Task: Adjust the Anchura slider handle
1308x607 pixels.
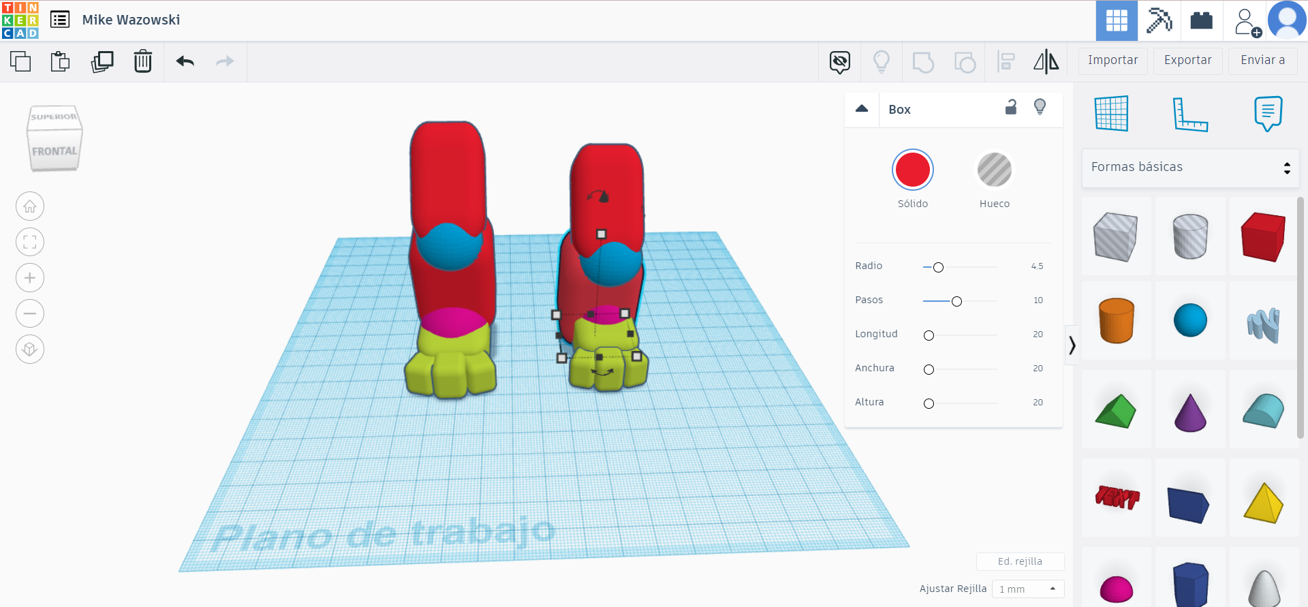Action: point(929,369)
